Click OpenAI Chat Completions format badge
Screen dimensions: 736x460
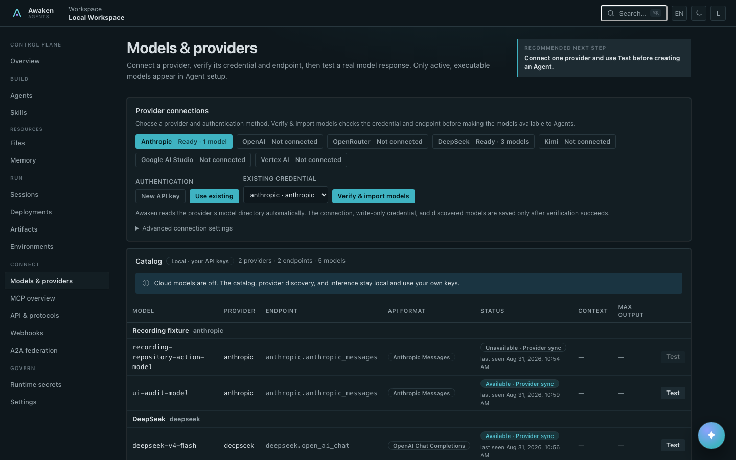(429, 446)
